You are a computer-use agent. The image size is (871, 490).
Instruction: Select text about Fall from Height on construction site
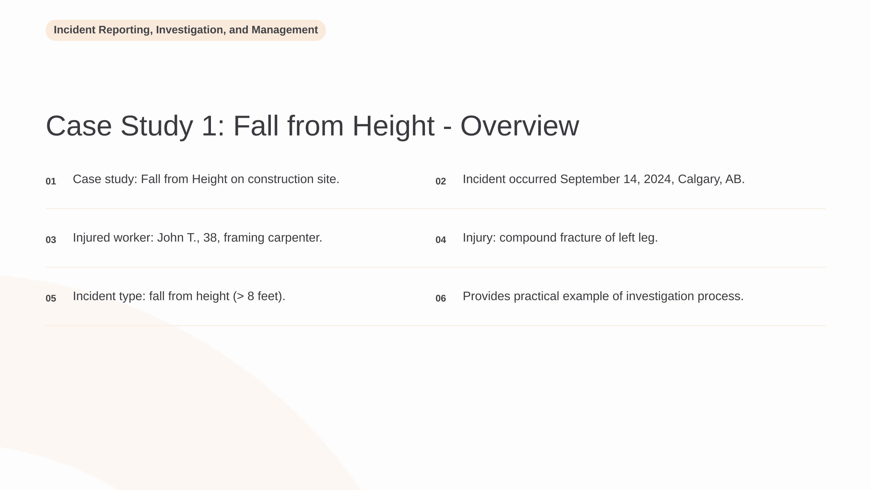click(206, 179)
